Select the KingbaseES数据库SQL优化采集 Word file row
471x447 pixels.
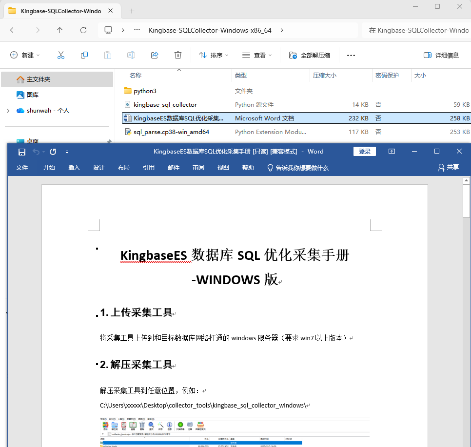coord(296,118)
